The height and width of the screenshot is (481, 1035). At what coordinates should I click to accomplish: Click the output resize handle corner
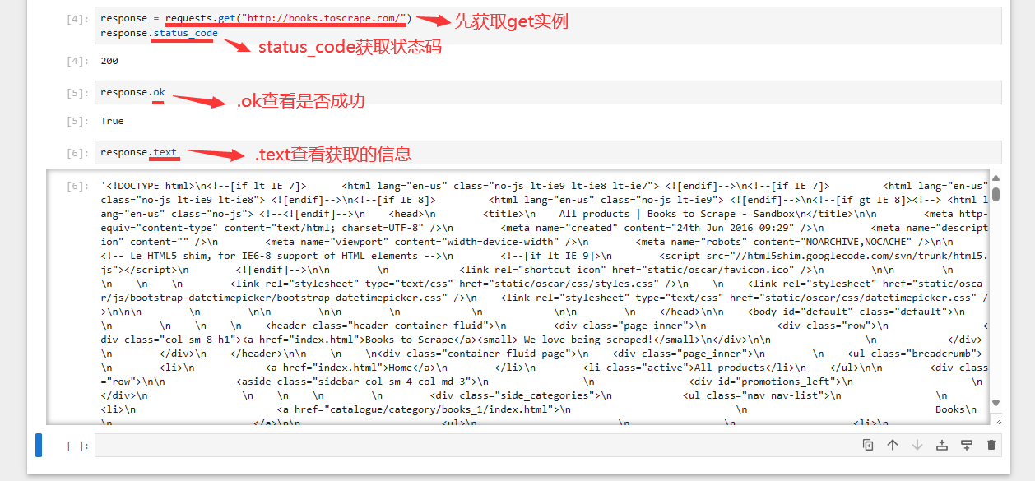tap(998, 420)
